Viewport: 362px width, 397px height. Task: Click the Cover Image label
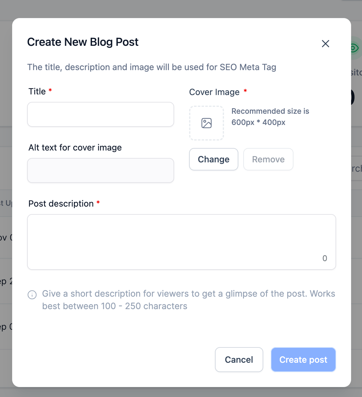(214, 92)
